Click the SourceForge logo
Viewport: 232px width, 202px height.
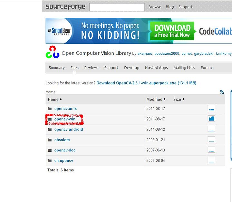click(x=65, y=7)
